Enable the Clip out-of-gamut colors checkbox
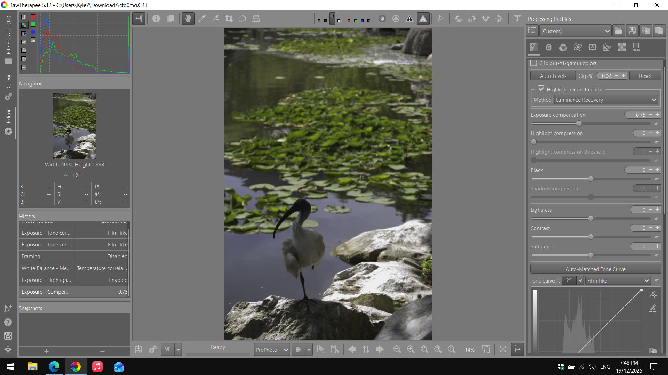Screen dimensions: 668x375 [534, 63]
